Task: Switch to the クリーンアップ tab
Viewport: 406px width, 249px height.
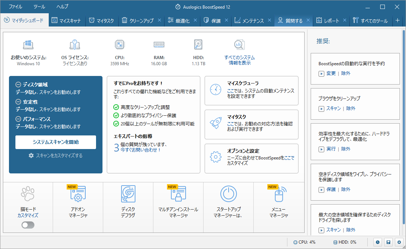Action: 138,21
